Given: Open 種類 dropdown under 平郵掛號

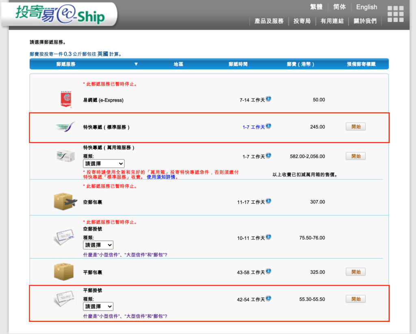Looking at the screenshot, I should 98,306.
